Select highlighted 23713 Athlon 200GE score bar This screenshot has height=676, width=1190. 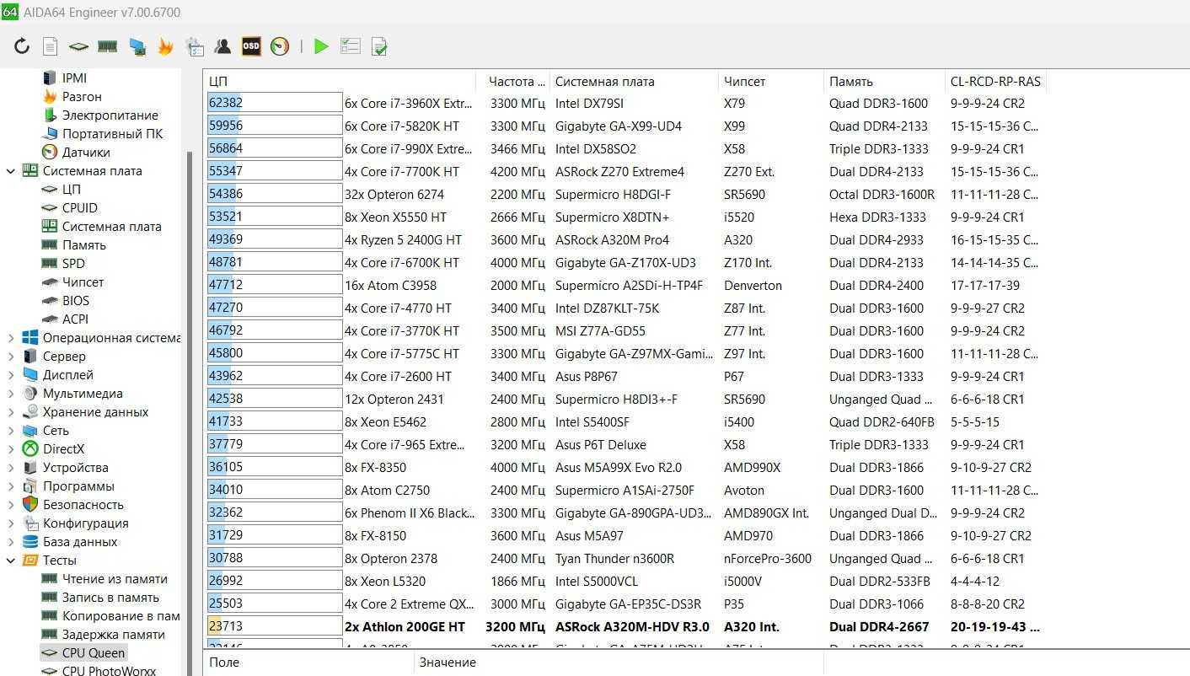tap(275, 626)
